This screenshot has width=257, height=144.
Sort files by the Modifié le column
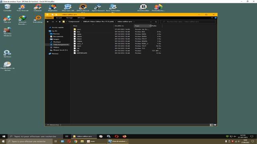pos(124,26)
